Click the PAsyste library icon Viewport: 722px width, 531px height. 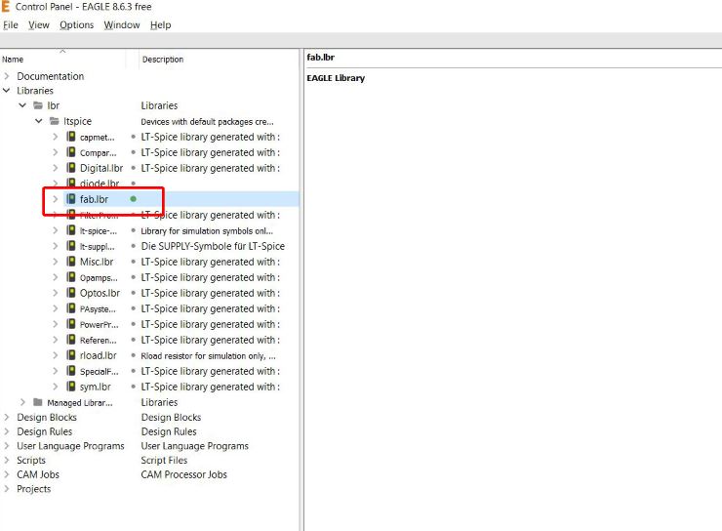tap(71, 308)
